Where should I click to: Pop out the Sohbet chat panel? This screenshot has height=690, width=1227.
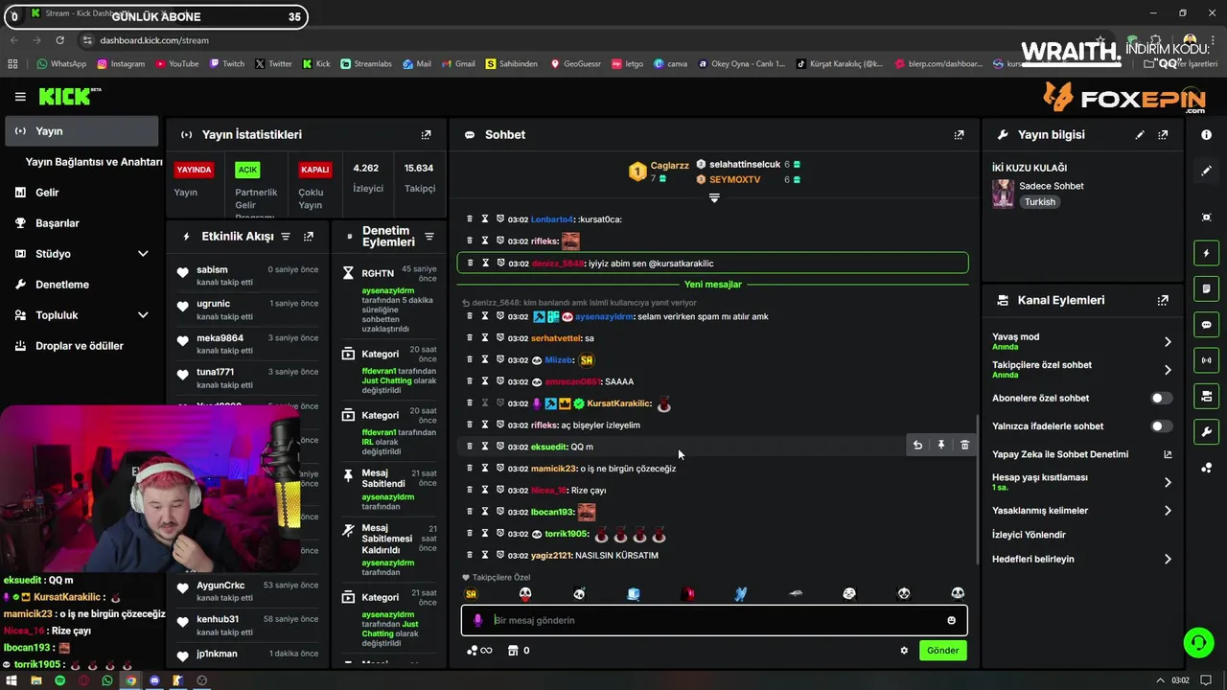959,135
